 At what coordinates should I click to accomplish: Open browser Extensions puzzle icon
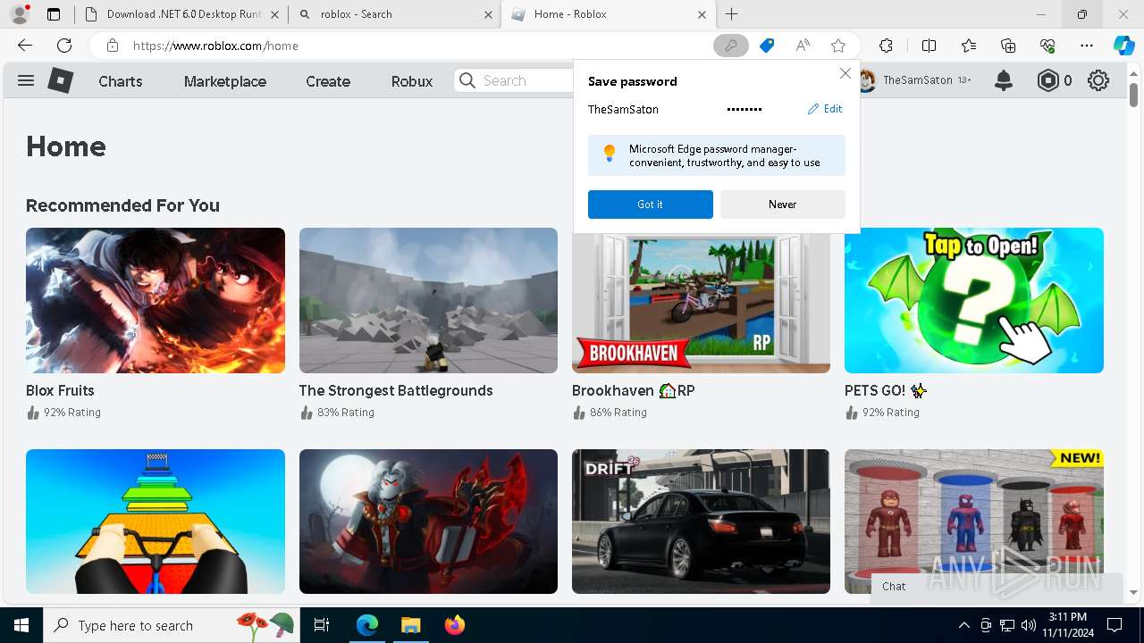pos(886,46)
